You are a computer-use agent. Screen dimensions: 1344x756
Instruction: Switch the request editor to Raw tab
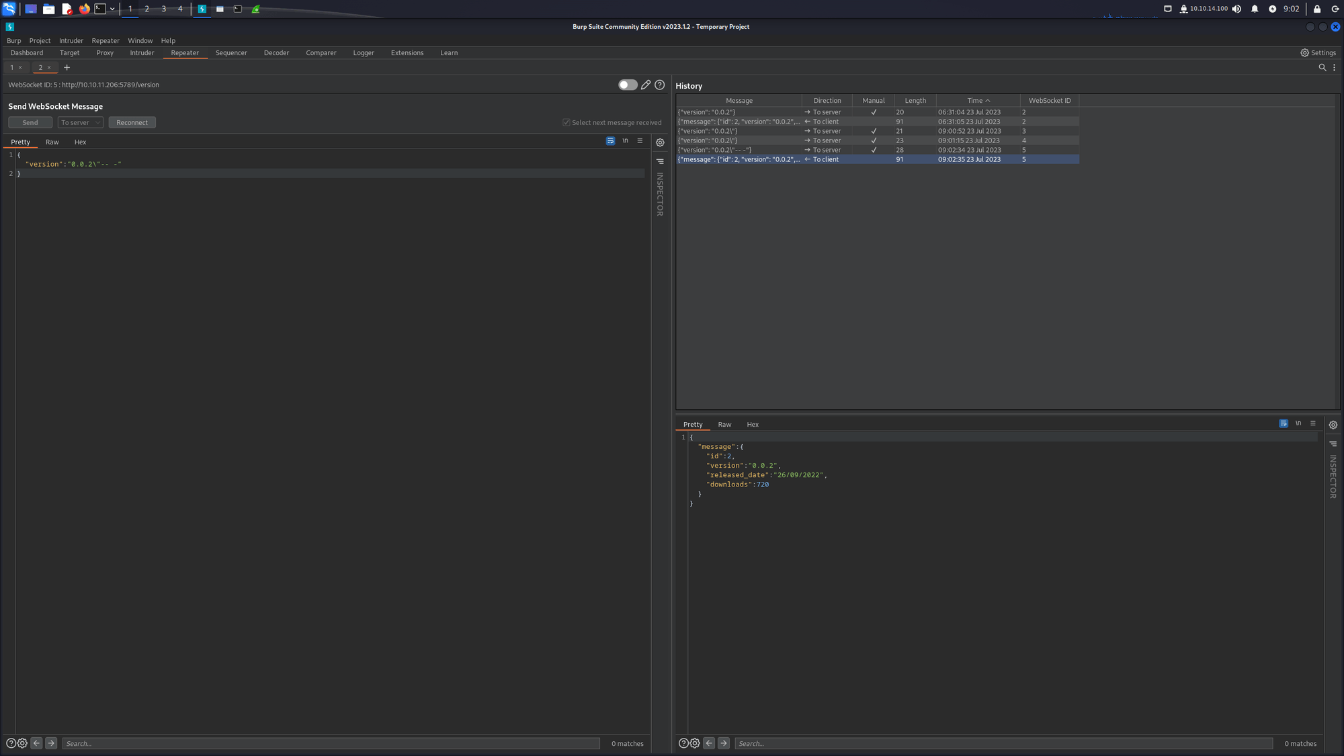pyautogui.click(x=52, y=142)
